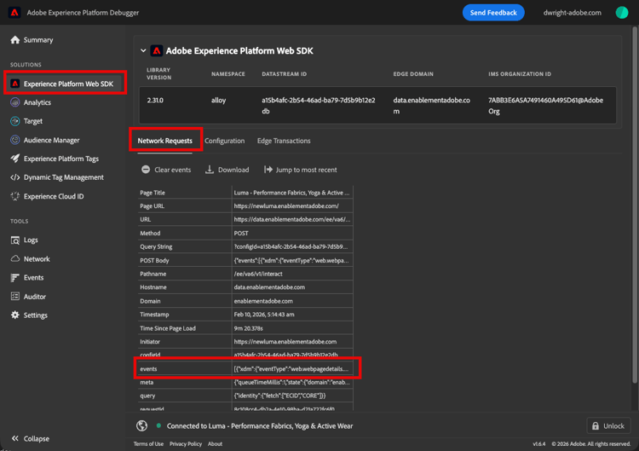Click the alloy namespace cell
The image size is (639, 451).
point(218,101)
